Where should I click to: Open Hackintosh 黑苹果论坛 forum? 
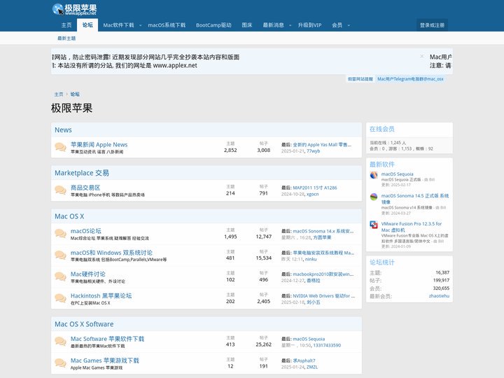pos(101,295)
